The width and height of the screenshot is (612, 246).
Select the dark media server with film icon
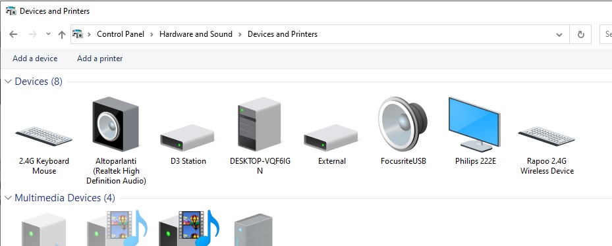[x=189, y=228]
